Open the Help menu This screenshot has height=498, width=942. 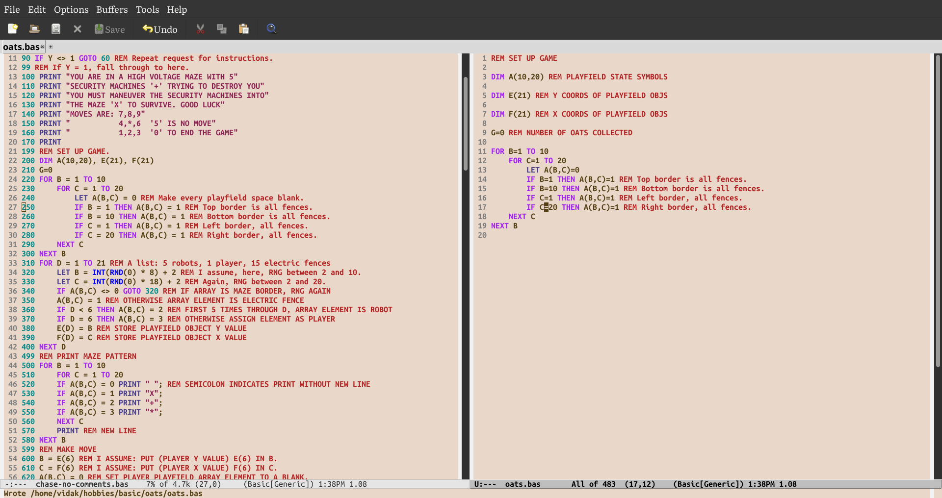click(x=177, y=9)
